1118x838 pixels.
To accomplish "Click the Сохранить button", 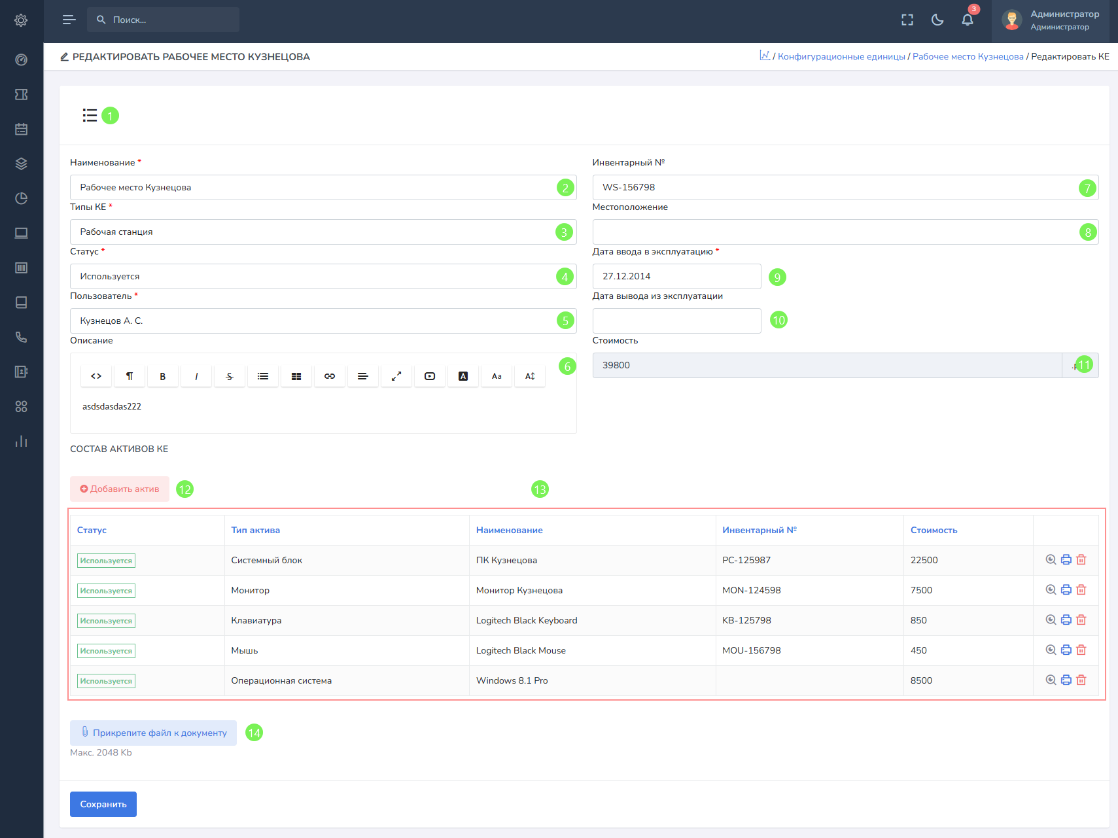I will 103,805.
